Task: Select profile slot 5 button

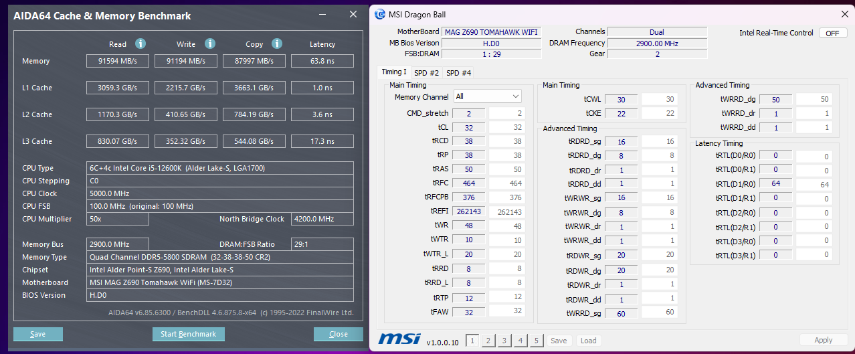Action: (x=537, y=341)
